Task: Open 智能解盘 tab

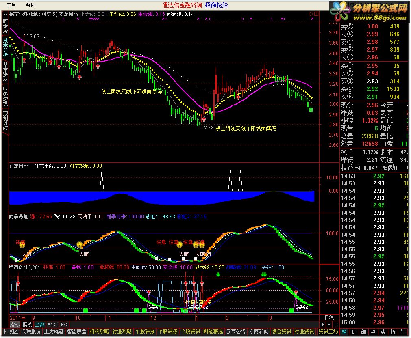Action: [x=76, y=332]
